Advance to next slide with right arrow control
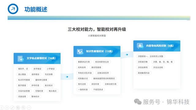This screenshot has height=110, width=196. [7, 108]
